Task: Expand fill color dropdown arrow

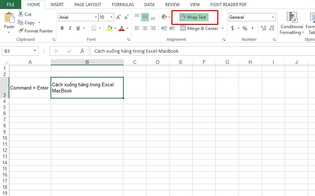Action: pos(115,28)
